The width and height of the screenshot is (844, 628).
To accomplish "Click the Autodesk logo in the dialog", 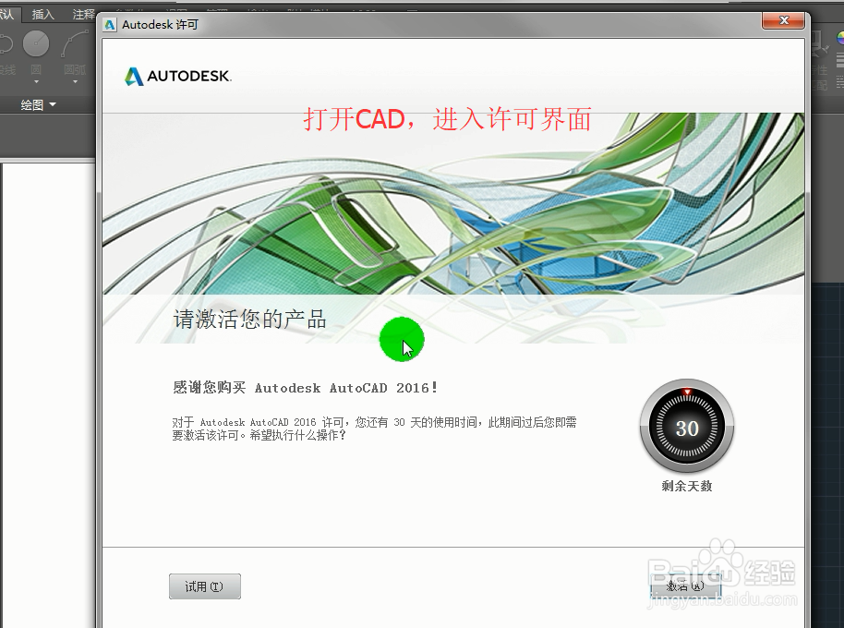I will tap(177, 76).
